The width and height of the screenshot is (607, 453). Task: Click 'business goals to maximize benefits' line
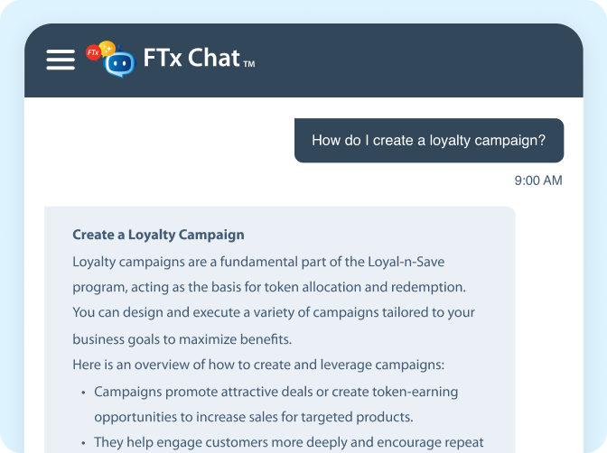pos(182,339)
